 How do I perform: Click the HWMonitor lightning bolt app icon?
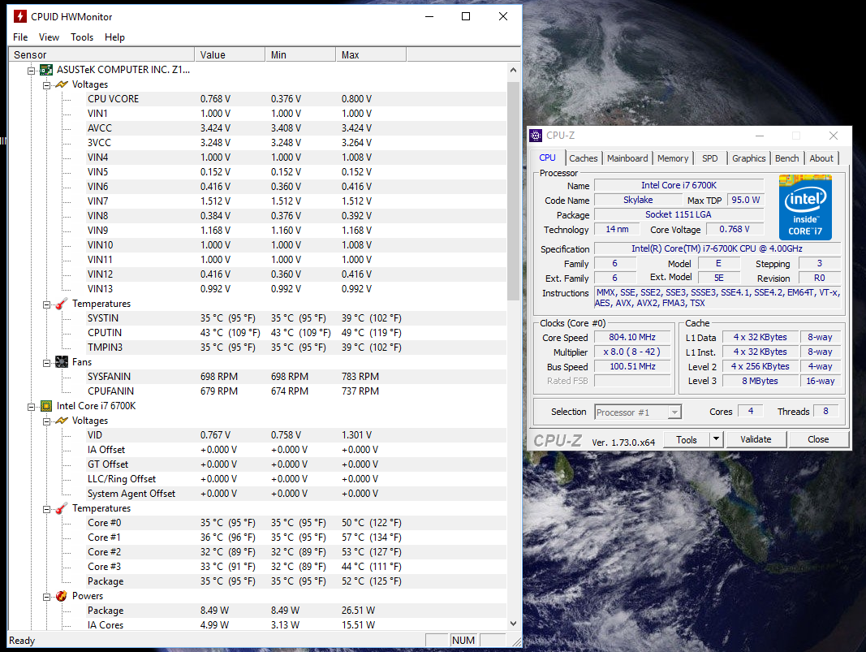point(20,16)
